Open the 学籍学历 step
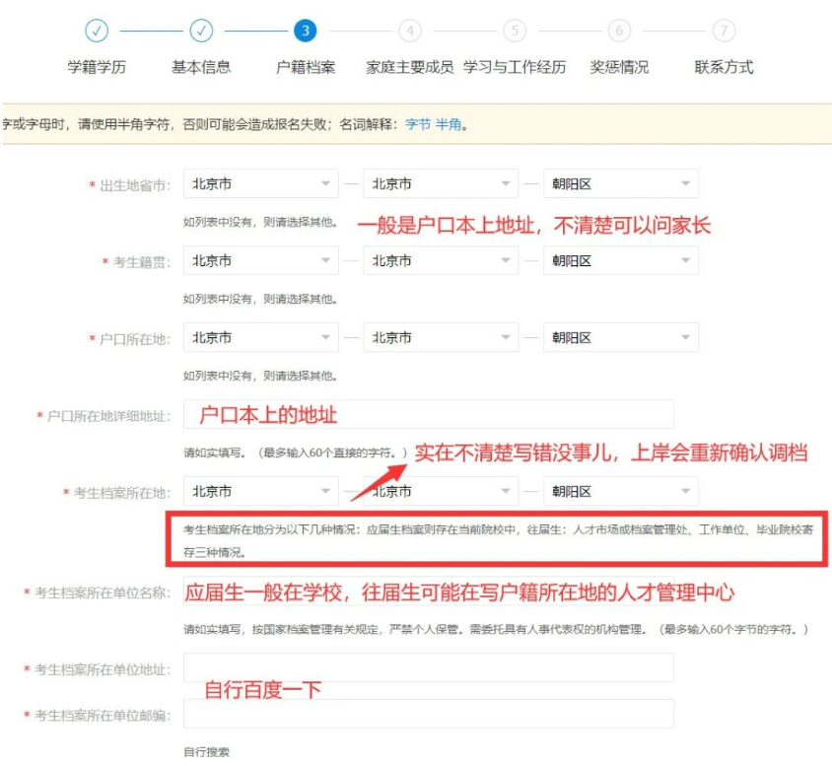Viewport: 832px width, 766px height. [x=97, y=67]
